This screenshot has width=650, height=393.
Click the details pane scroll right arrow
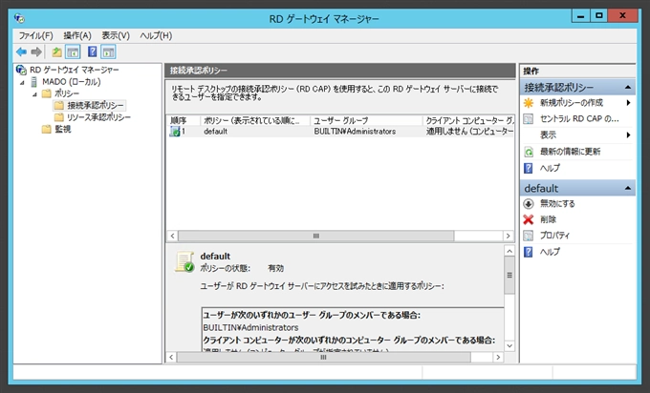click(x=498, y=357)
